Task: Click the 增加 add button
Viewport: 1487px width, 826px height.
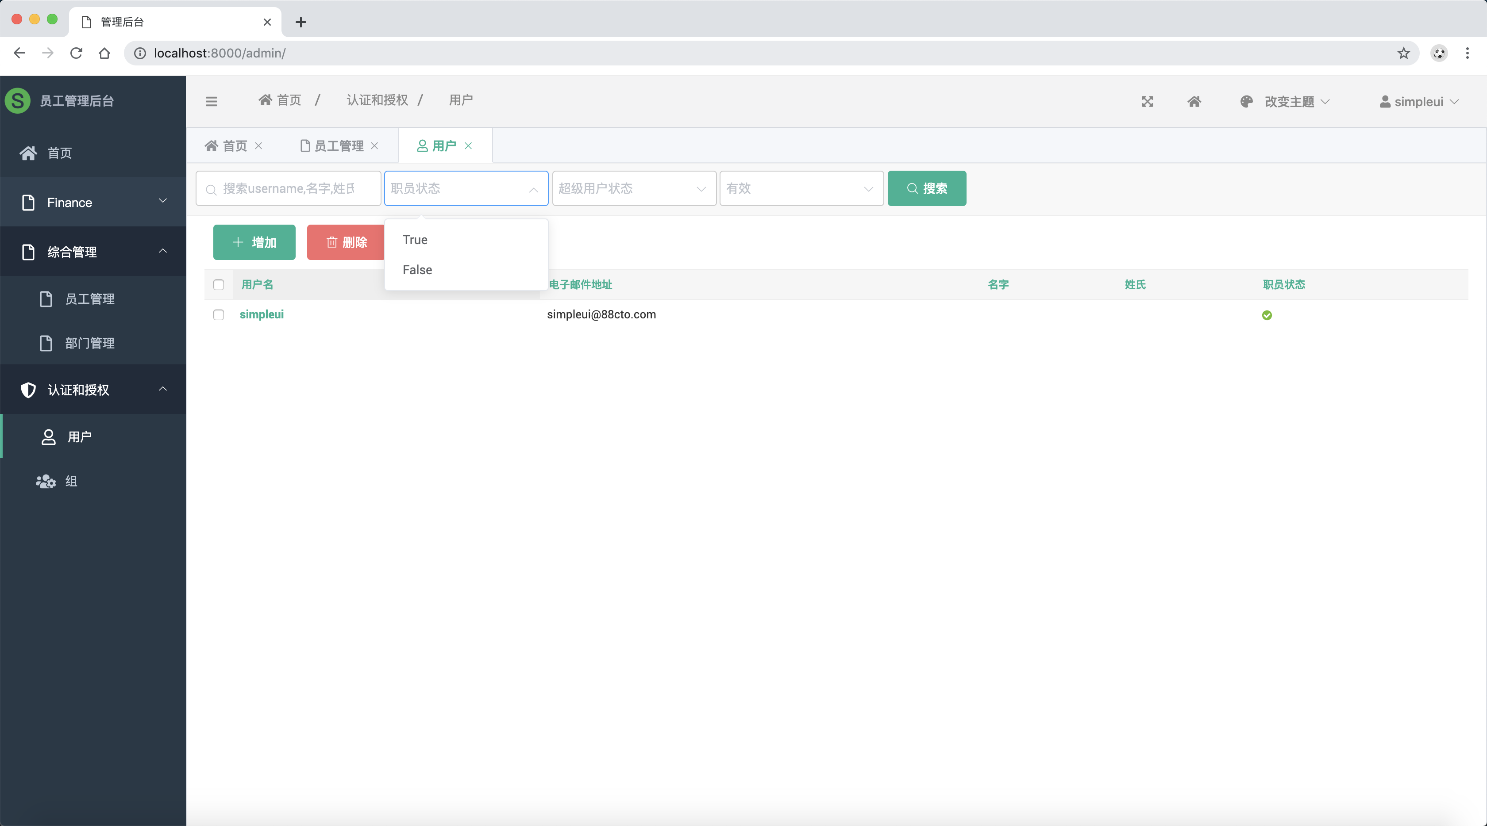Action: click(254, 242)
